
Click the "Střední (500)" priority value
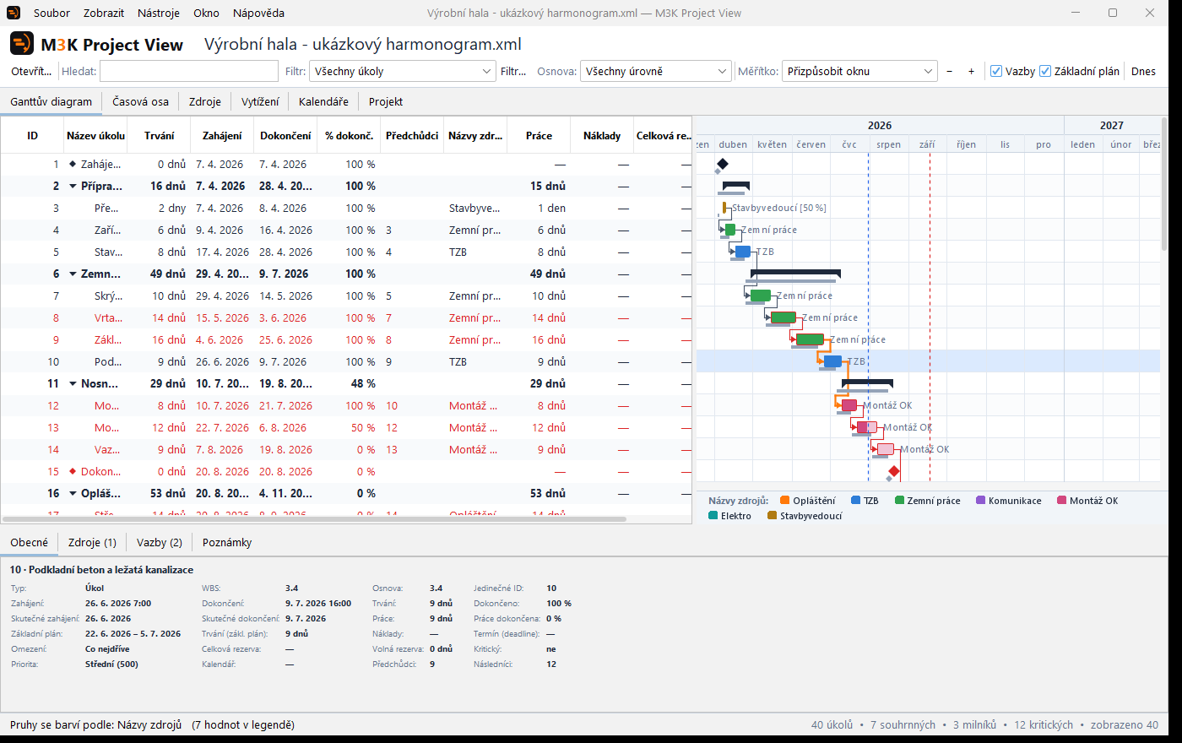pos(111,664)
